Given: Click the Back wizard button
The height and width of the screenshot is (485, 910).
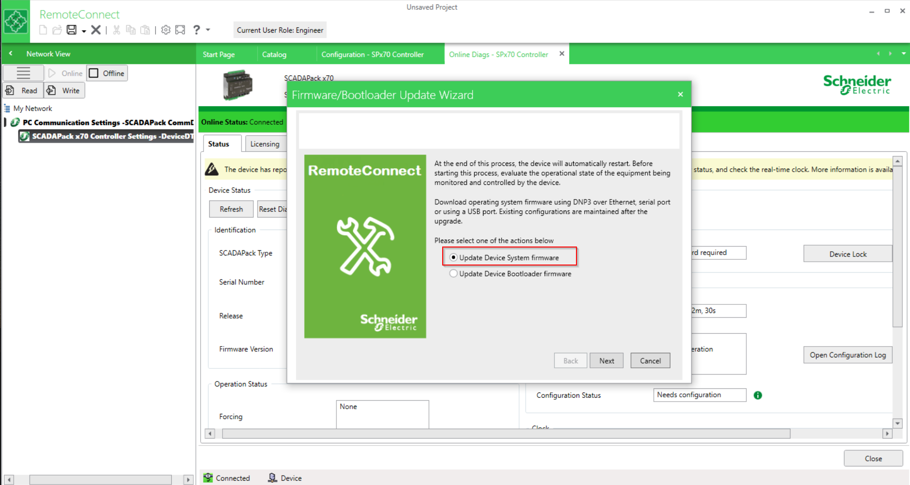Looking at the screenshot, I should point(570,361).
